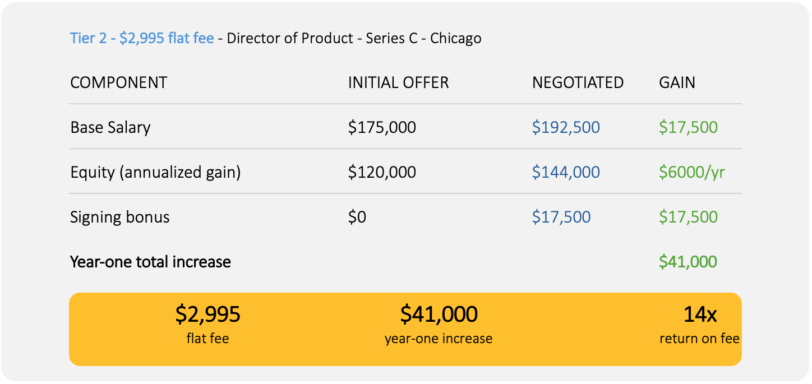Click the Tier 2 - $2,995 flat fee link
Viewport: 812px width, 384px height.
[142, 38]
